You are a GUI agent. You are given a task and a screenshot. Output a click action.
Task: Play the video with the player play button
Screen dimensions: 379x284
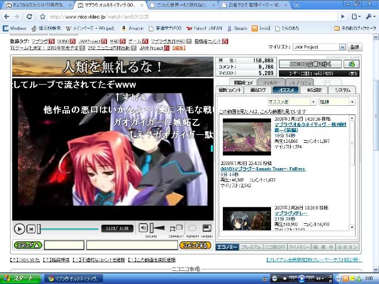(x=20, y=228)
